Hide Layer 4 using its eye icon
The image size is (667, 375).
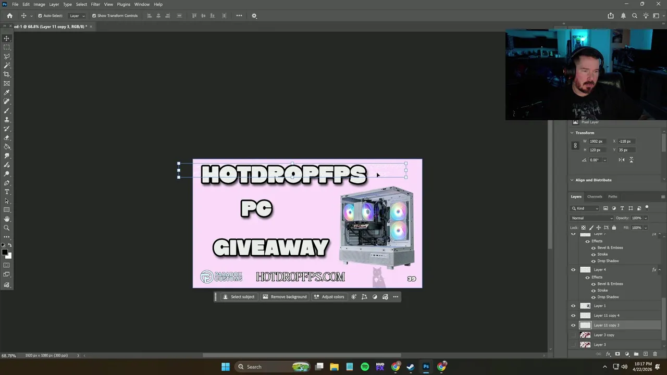pyautogui.click(x=573, y=270)
